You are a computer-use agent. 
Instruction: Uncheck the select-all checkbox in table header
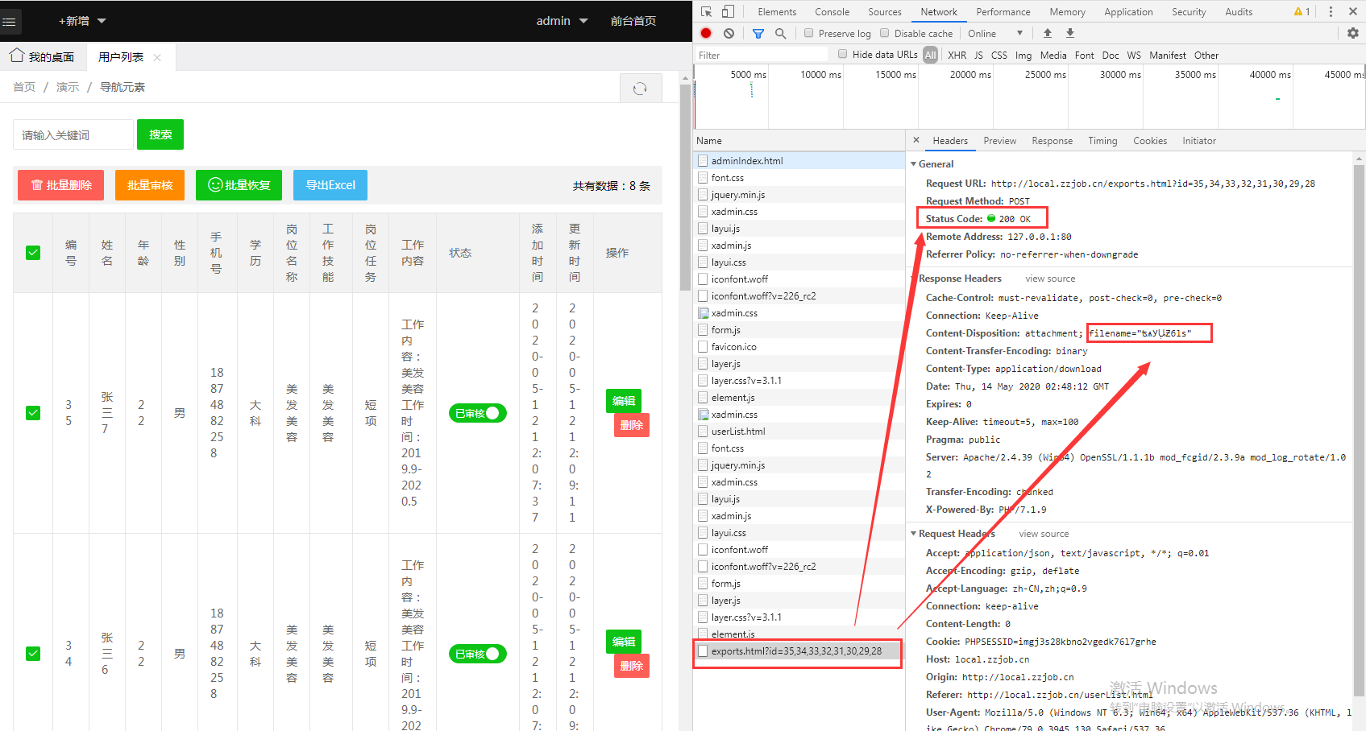pyautogui.click(x=32, y=252)
